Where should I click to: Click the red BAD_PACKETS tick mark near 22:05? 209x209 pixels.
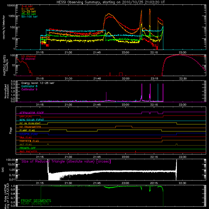tap(136, 152)
